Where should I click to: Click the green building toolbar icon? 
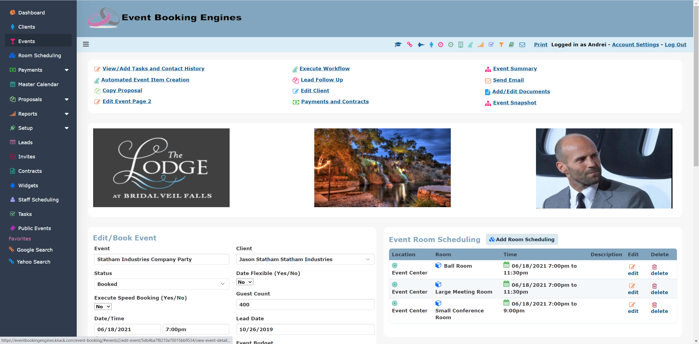461,45
